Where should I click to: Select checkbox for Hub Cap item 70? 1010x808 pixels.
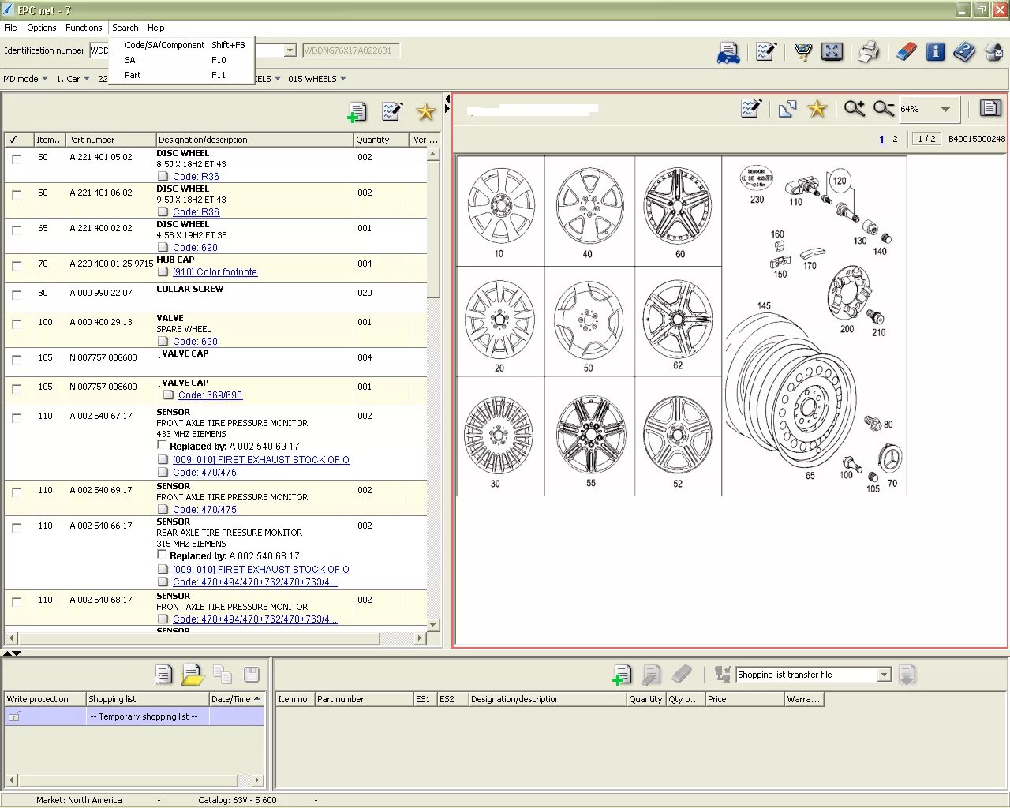[17, 265]
